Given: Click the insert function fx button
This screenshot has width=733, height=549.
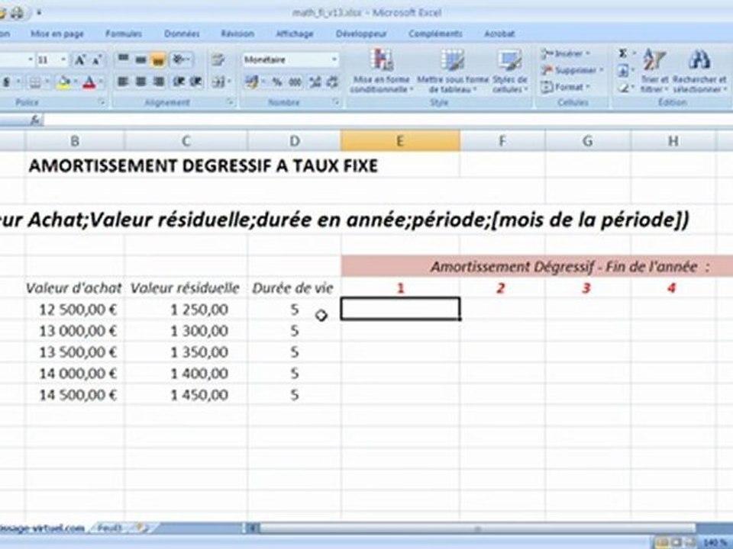Looking at the screenshot, I should coord(35,120).
